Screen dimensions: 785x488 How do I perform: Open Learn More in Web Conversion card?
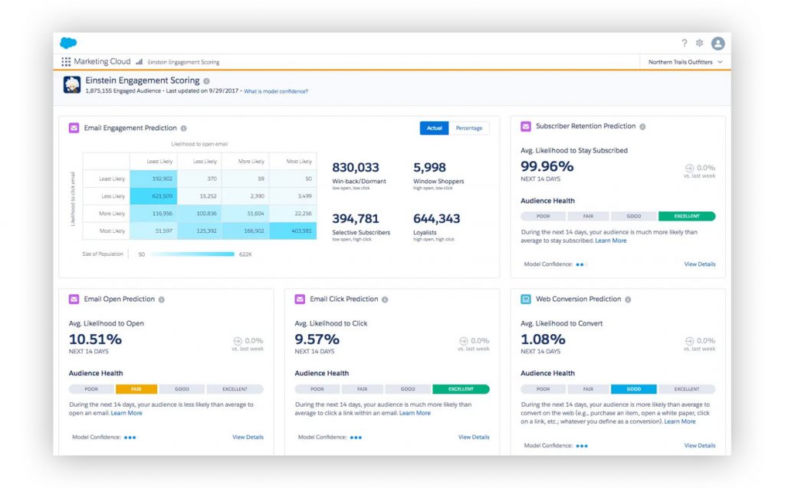[x=679, y=422]
